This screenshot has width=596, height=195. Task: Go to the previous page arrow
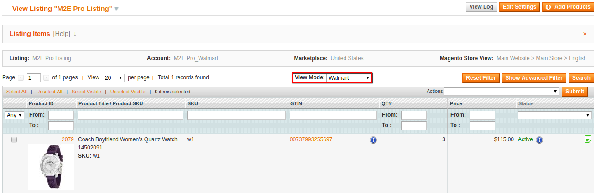click(20, 78)
